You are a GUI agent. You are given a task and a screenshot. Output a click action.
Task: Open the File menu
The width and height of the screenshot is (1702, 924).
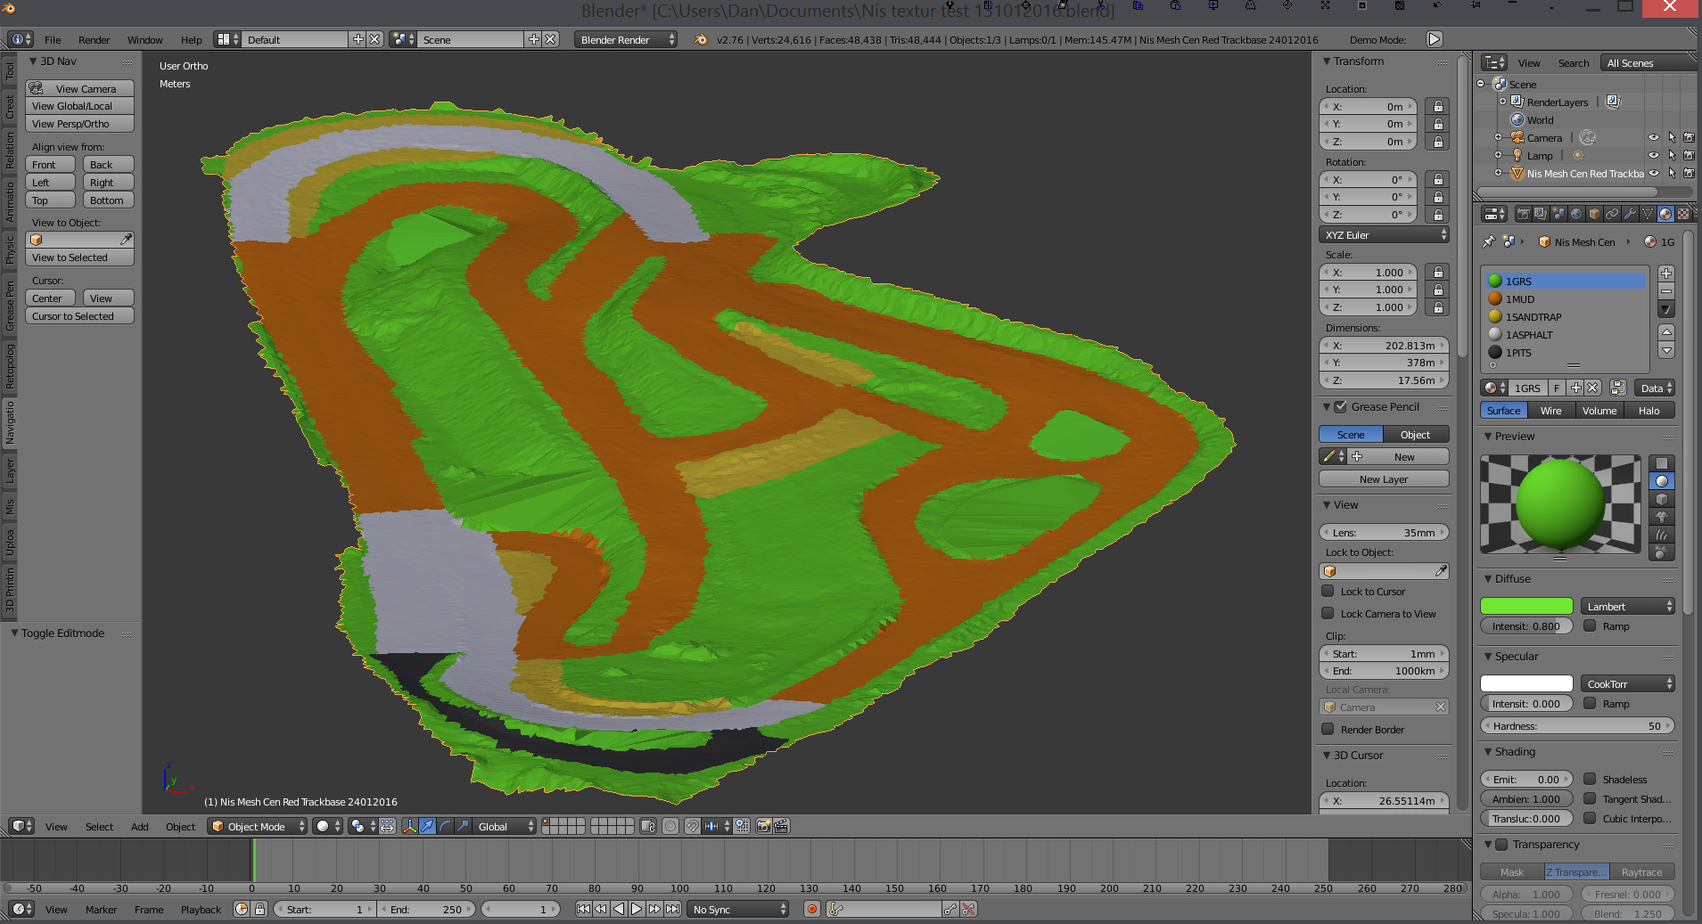53,39
